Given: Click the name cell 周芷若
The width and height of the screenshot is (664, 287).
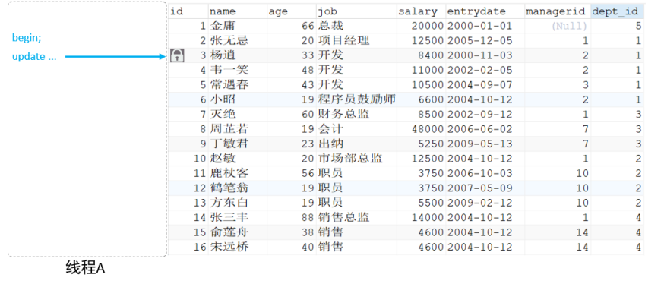Looking at the screenshot, I should (x=238, y=129).
